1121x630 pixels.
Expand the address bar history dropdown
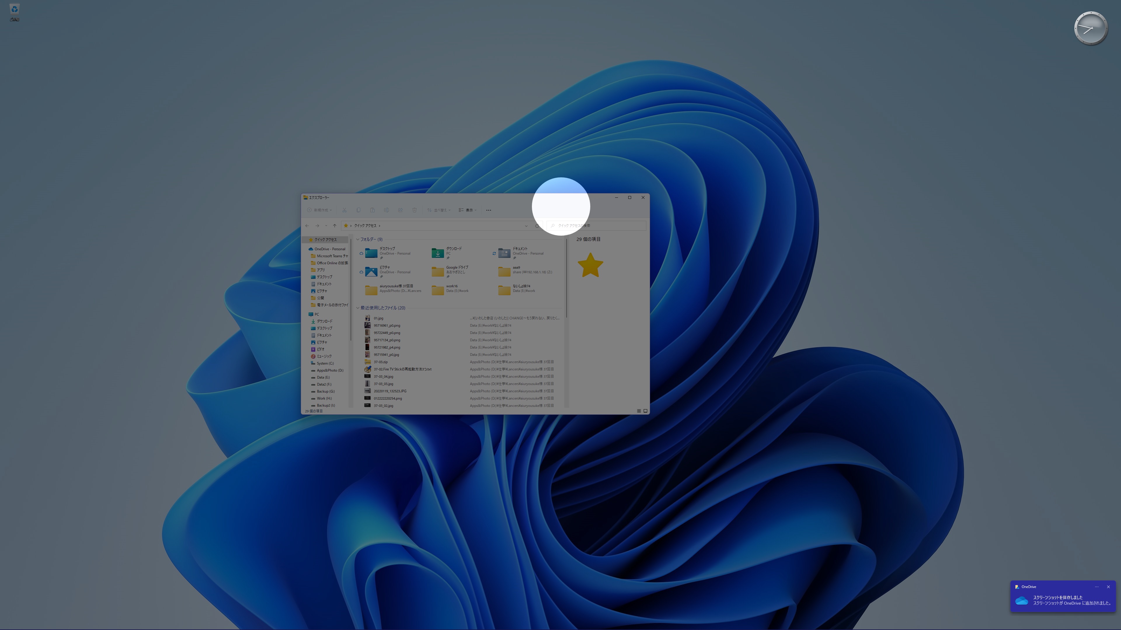[526, 226]
